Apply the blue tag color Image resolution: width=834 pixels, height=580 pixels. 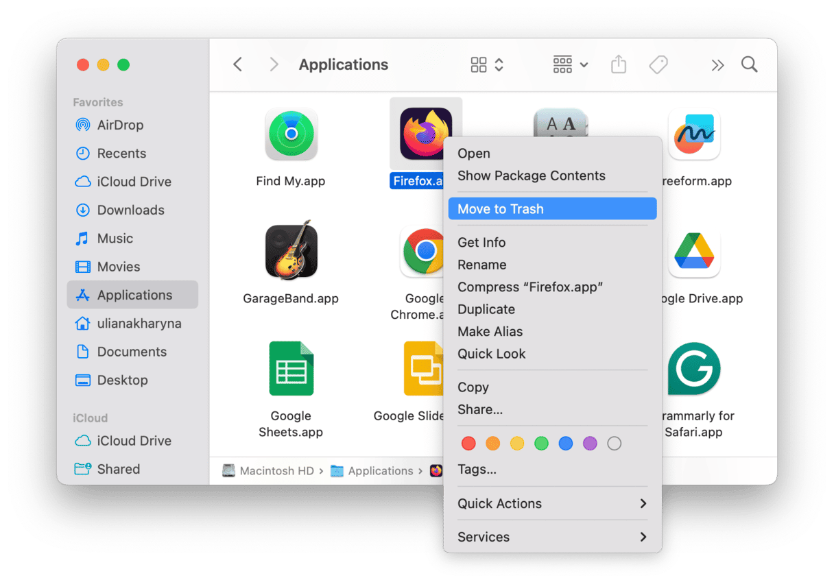pyautogui.click(x=566, y=444)
